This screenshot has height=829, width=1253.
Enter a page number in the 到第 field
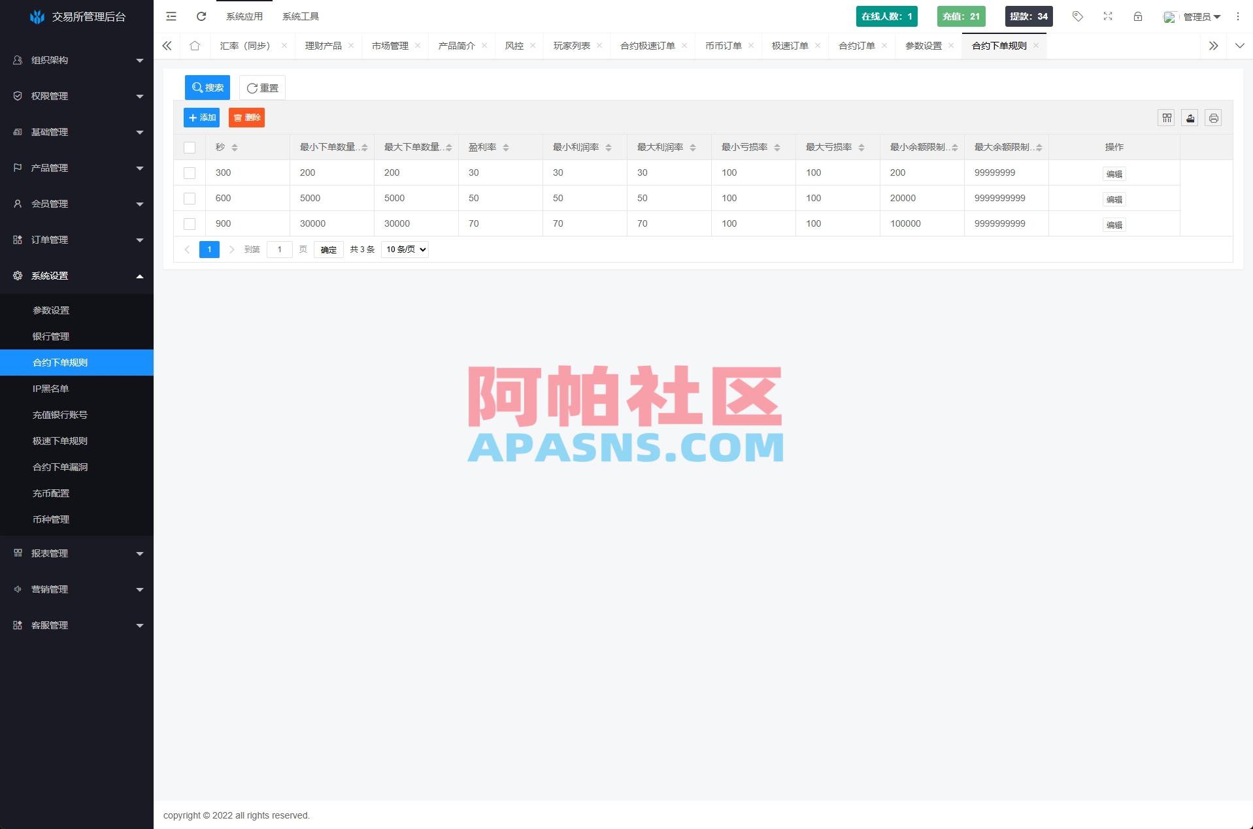[280, 249]
